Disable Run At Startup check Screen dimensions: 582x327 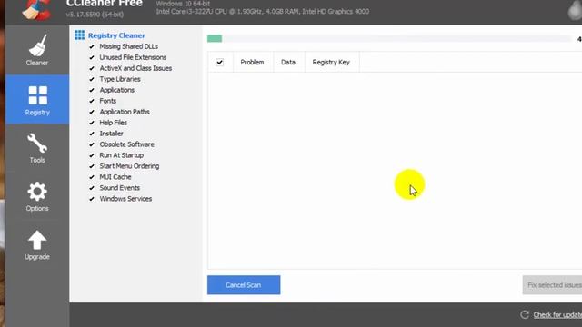point(92,155)
